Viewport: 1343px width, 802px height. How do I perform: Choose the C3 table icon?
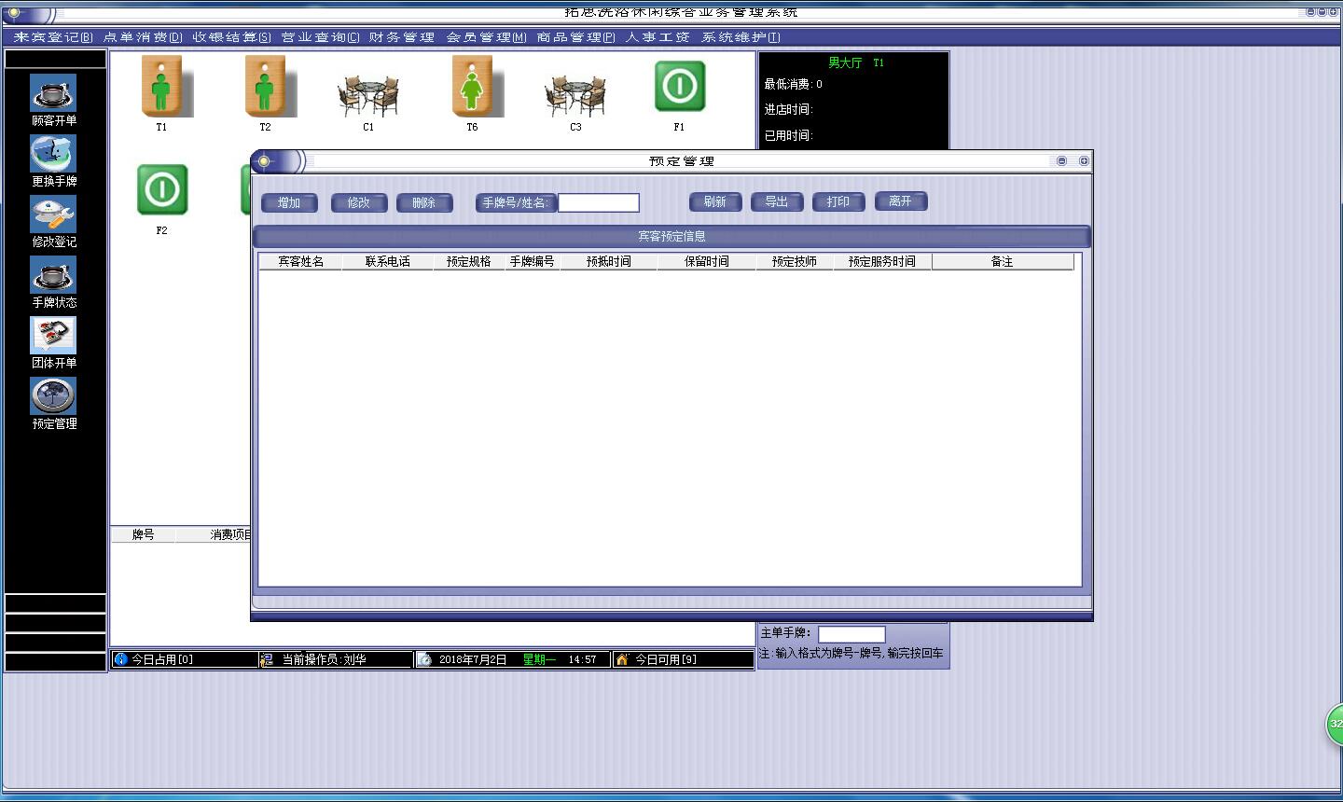[x=575, y=96]
